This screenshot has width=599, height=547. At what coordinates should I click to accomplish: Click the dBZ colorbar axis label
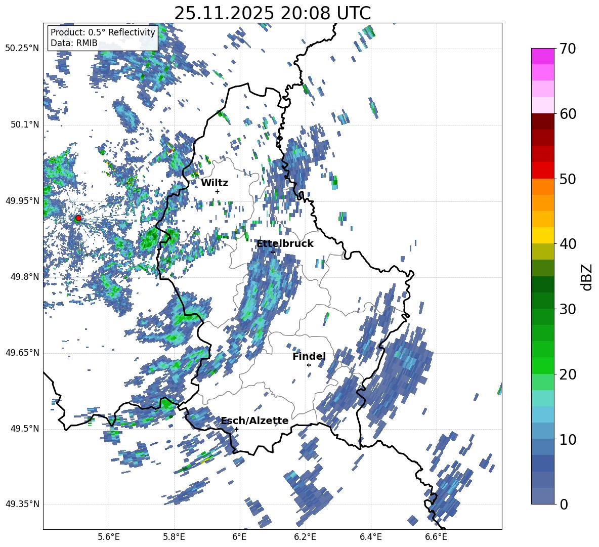point(587,277)
